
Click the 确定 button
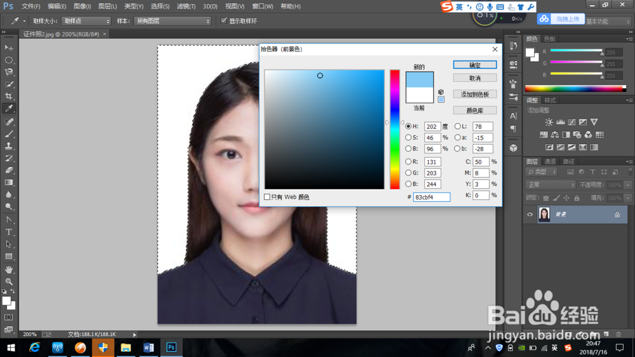[x=474, y=65]
